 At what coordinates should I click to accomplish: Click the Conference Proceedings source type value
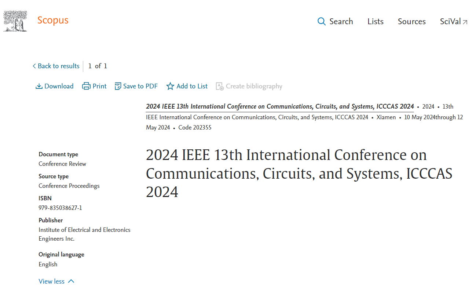pos(69,186)
